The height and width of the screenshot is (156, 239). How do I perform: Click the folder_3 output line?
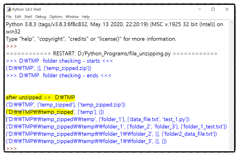pos(86,141)
